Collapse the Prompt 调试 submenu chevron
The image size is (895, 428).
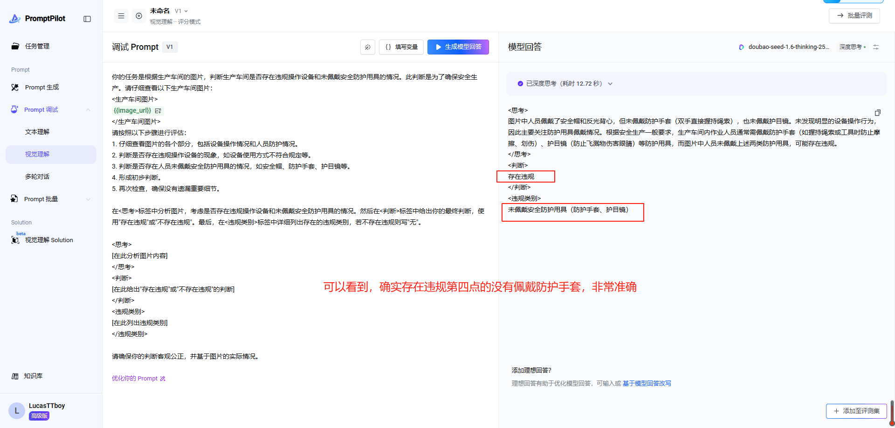tap(88, 110)
